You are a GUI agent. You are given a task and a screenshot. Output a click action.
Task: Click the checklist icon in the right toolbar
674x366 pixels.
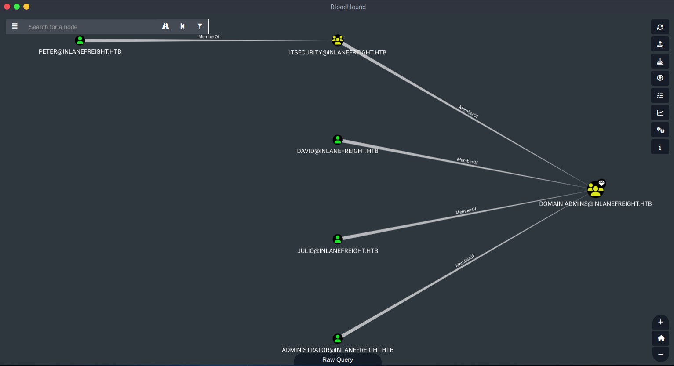click(660, 95)
